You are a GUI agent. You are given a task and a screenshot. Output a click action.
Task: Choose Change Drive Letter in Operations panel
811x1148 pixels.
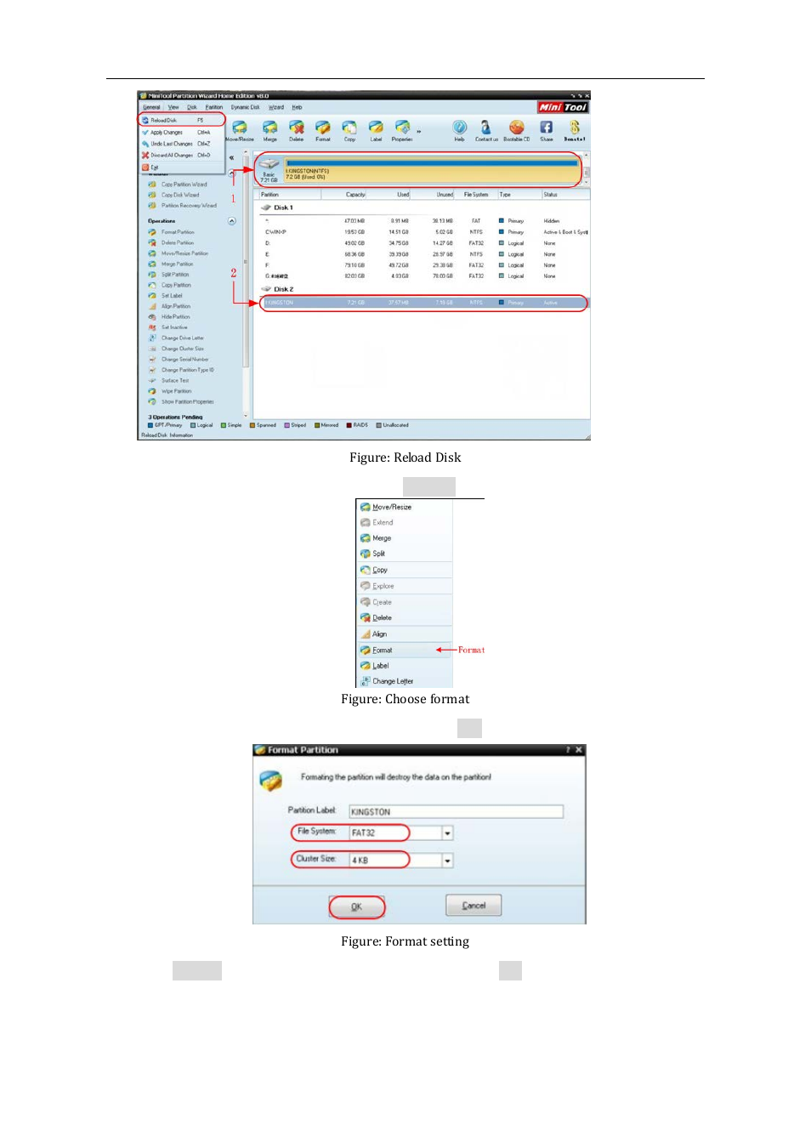(182, 338)
